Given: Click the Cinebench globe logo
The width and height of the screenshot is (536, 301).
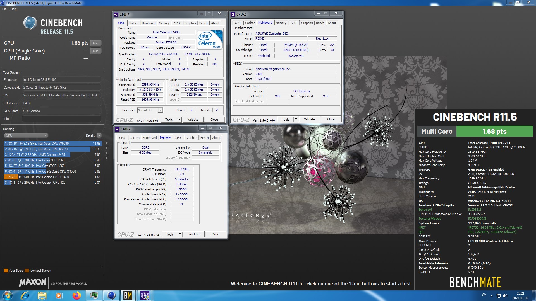Looking at the screenshot, I should [x=30, y=23].
